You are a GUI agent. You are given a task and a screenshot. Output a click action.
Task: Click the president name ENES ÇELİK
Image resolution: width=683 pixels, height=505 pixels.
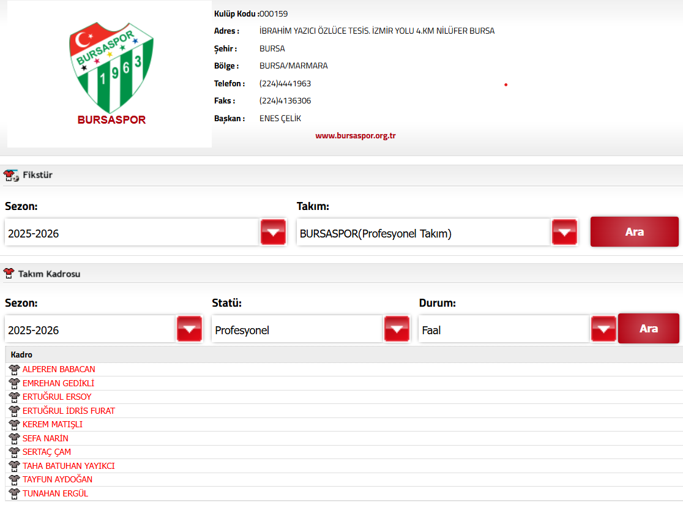(280, 119)
